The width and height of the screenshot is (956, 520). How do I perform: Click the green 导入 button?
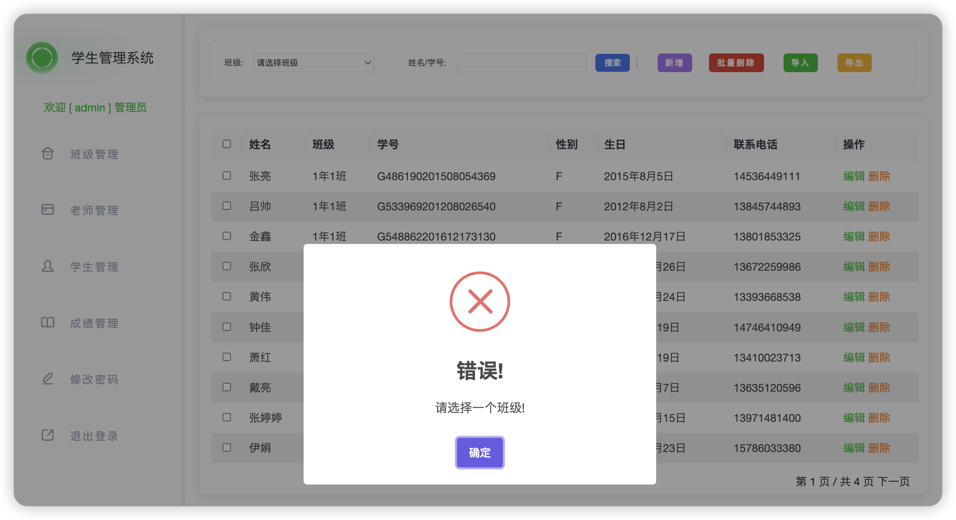(800, 63)
